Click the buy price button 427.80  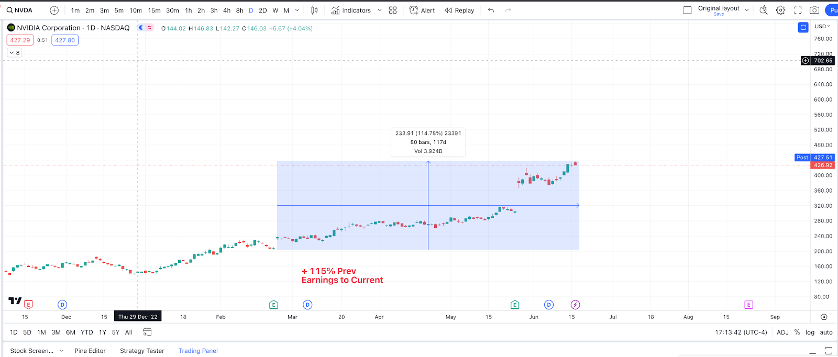[x=65, y=40]
